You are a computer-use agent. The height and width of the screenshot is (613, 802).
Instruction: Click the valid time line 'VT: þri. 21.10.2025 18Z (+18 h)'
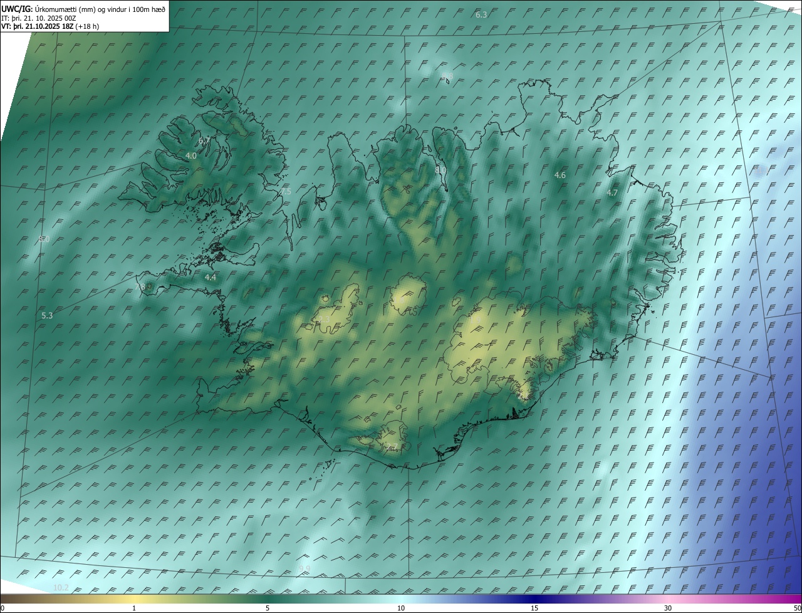[50, 26]
